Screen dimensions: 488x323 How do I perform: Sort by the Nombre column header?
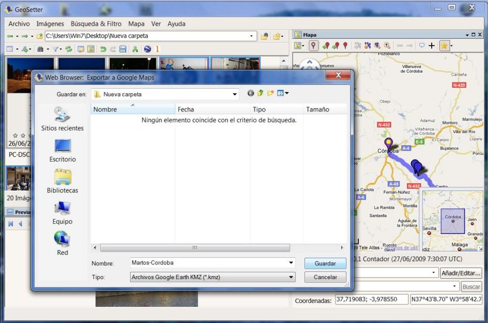click(133, 109)
